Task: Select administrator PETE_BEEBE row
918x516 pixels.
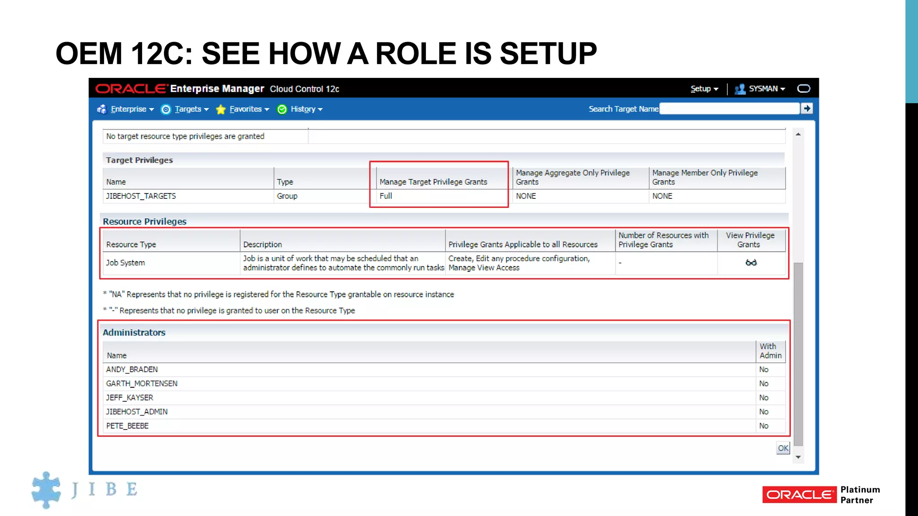Action: click(444, 426)
